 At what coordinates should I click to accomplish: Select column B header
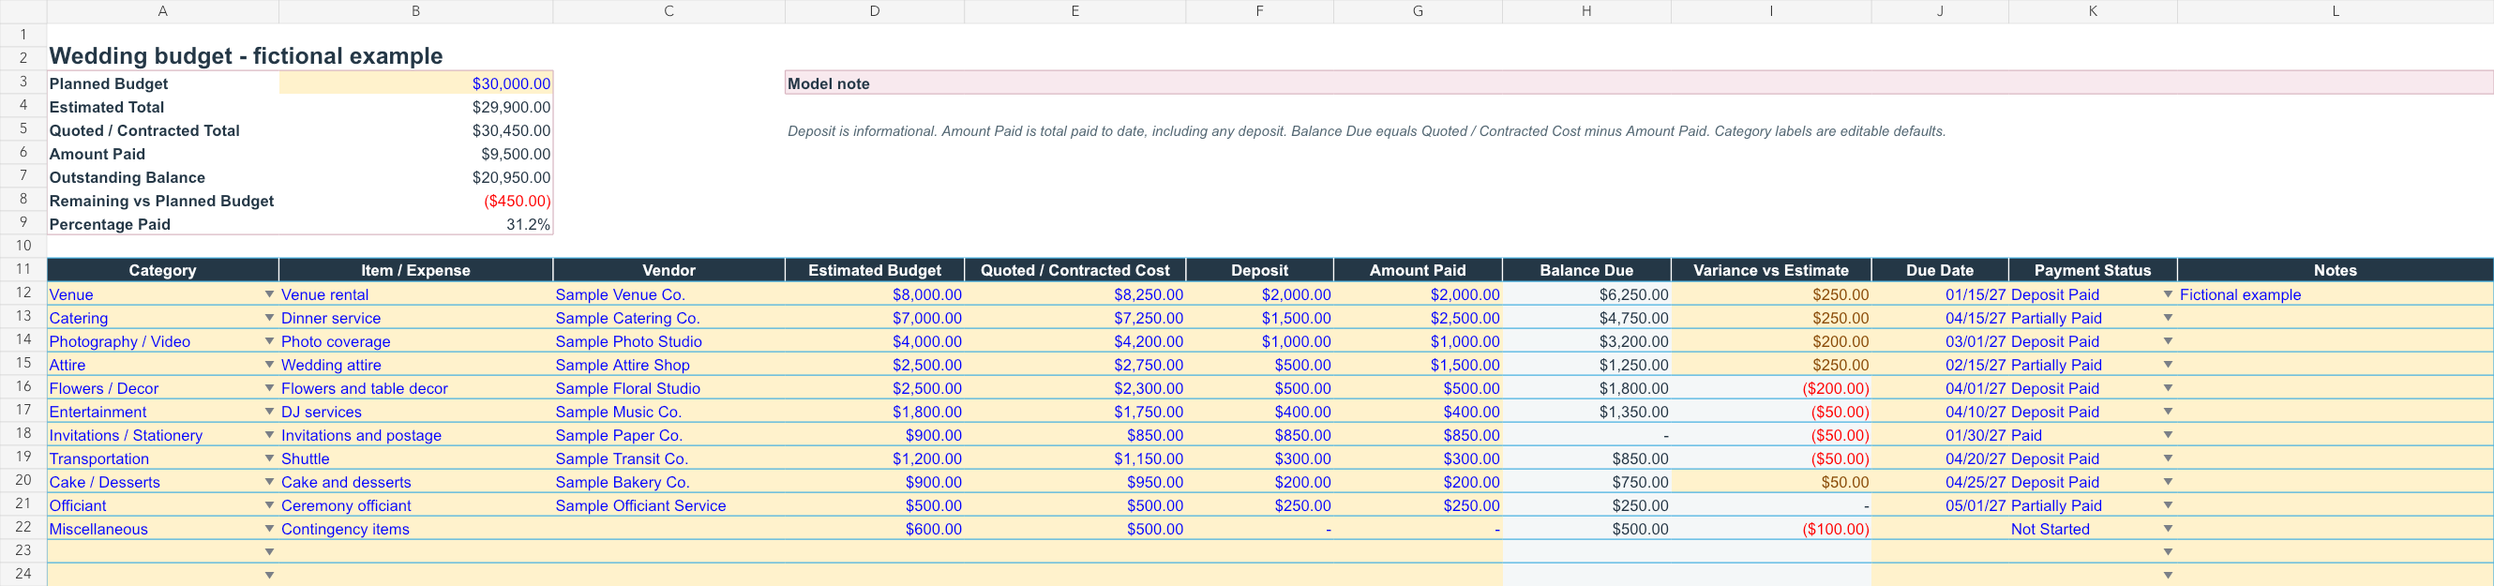coord(416,11)
